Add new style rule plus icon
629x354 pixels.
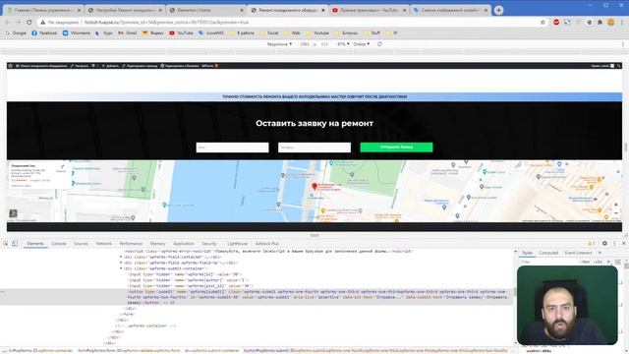(x=608, y=262)
